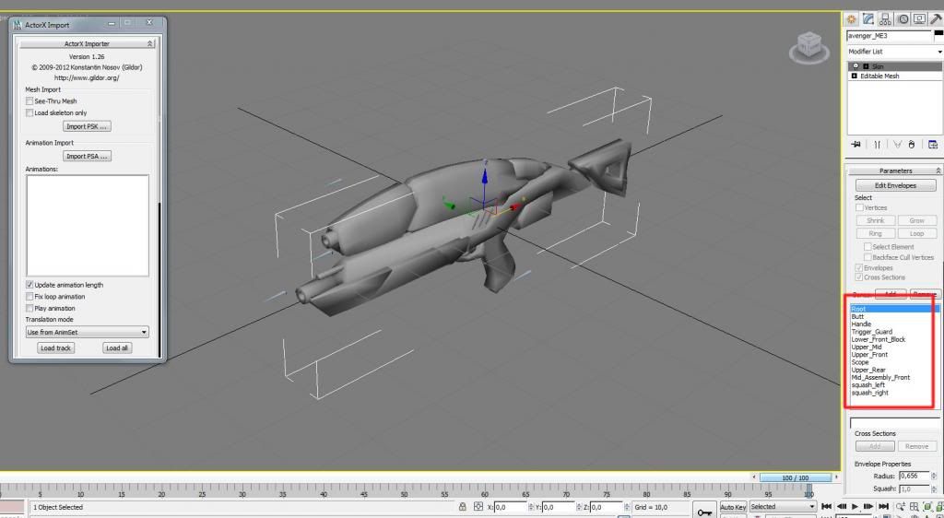The height and width of the screenshot is (518, 944).
Task: Click the ViewCube in the viewport
Action: click(x=809, y=47)
